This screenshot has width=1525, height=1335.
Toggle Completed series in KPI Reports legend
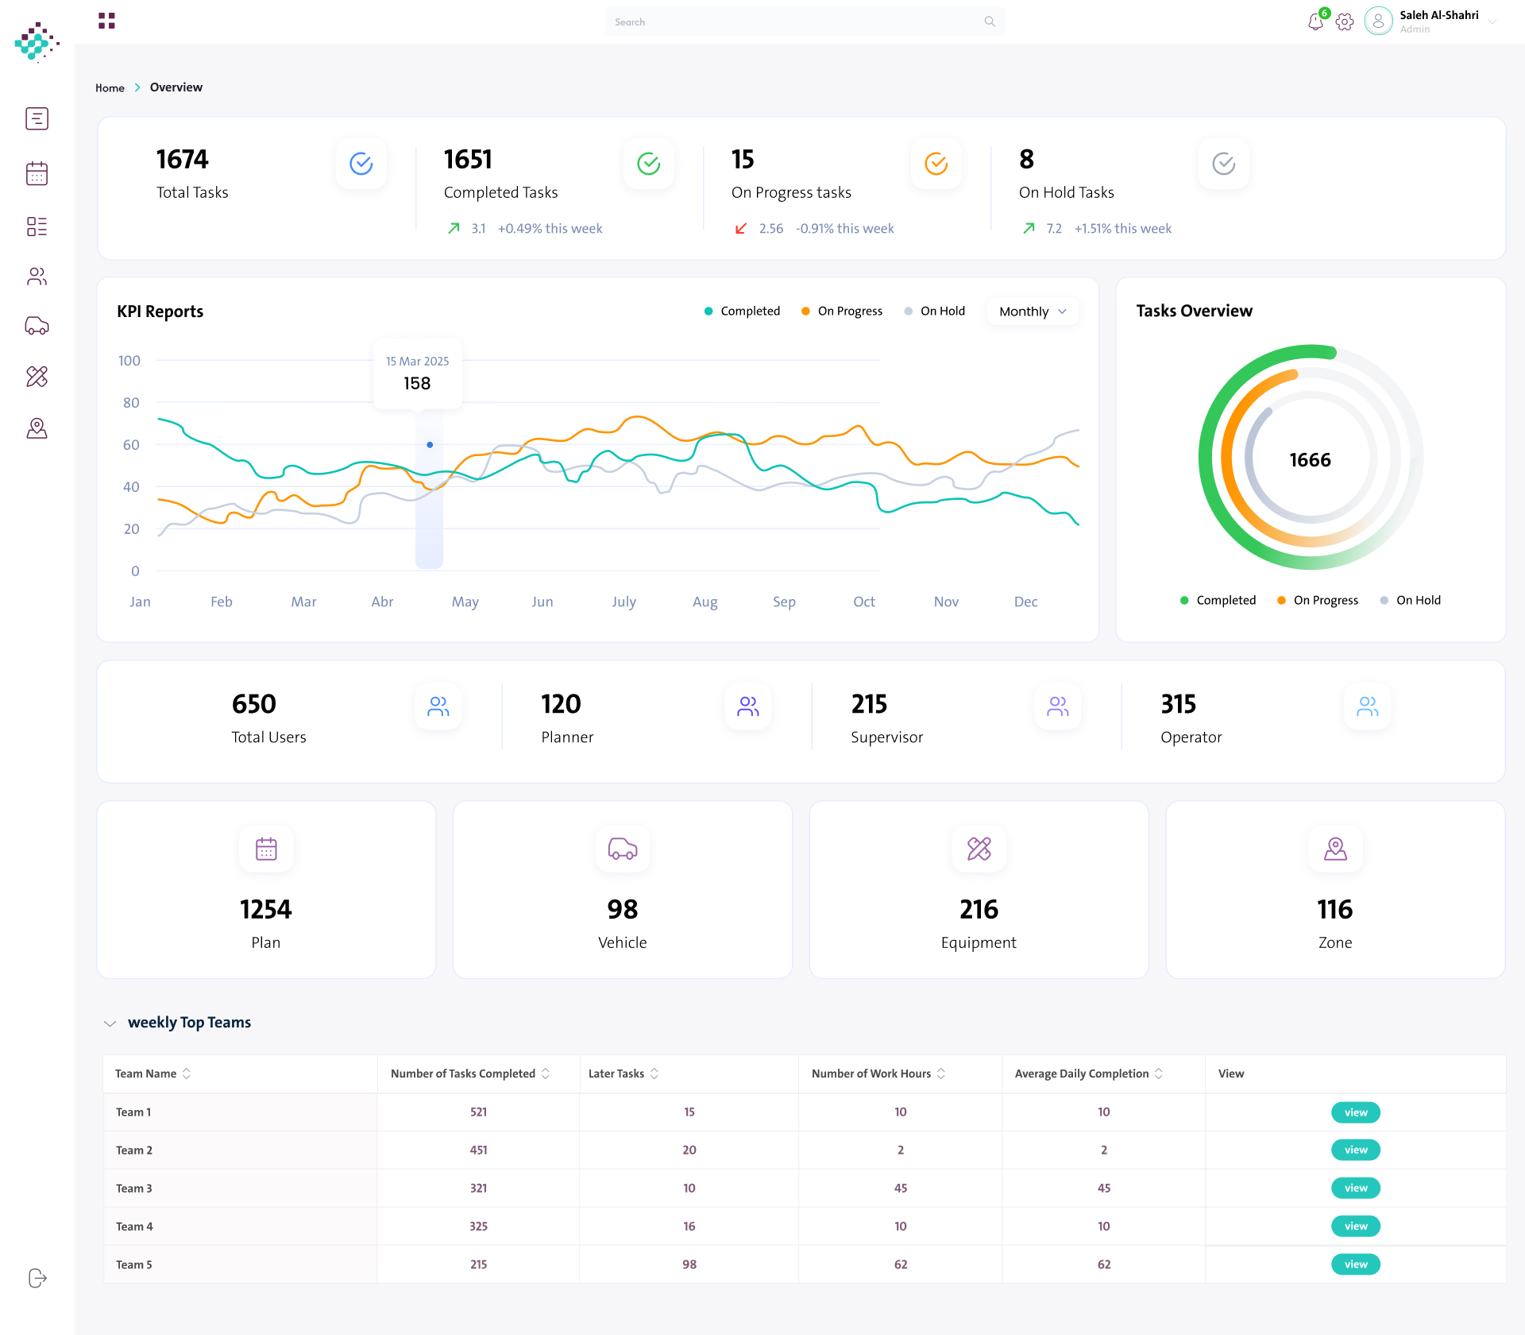tap(742, 311)
